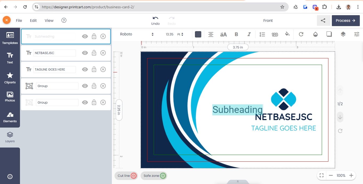Click the share icon button
The width and height of the screenshot is (363, 184).
tap(323, 21)
